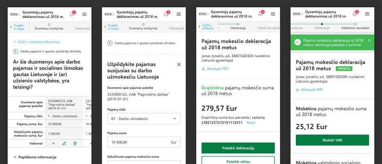Delete the income record with the trash icon
Viewport: 382px width, 164px height.
coord(75,143)
